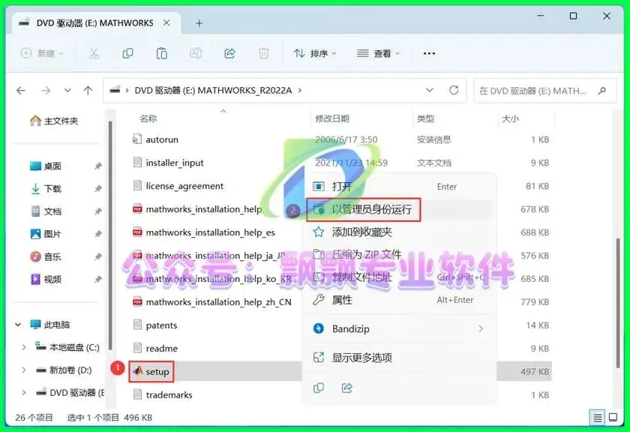Click the Delete trash icon in toolbar
The width and height of the screenshot is (630, 432).
pos(263,53)
